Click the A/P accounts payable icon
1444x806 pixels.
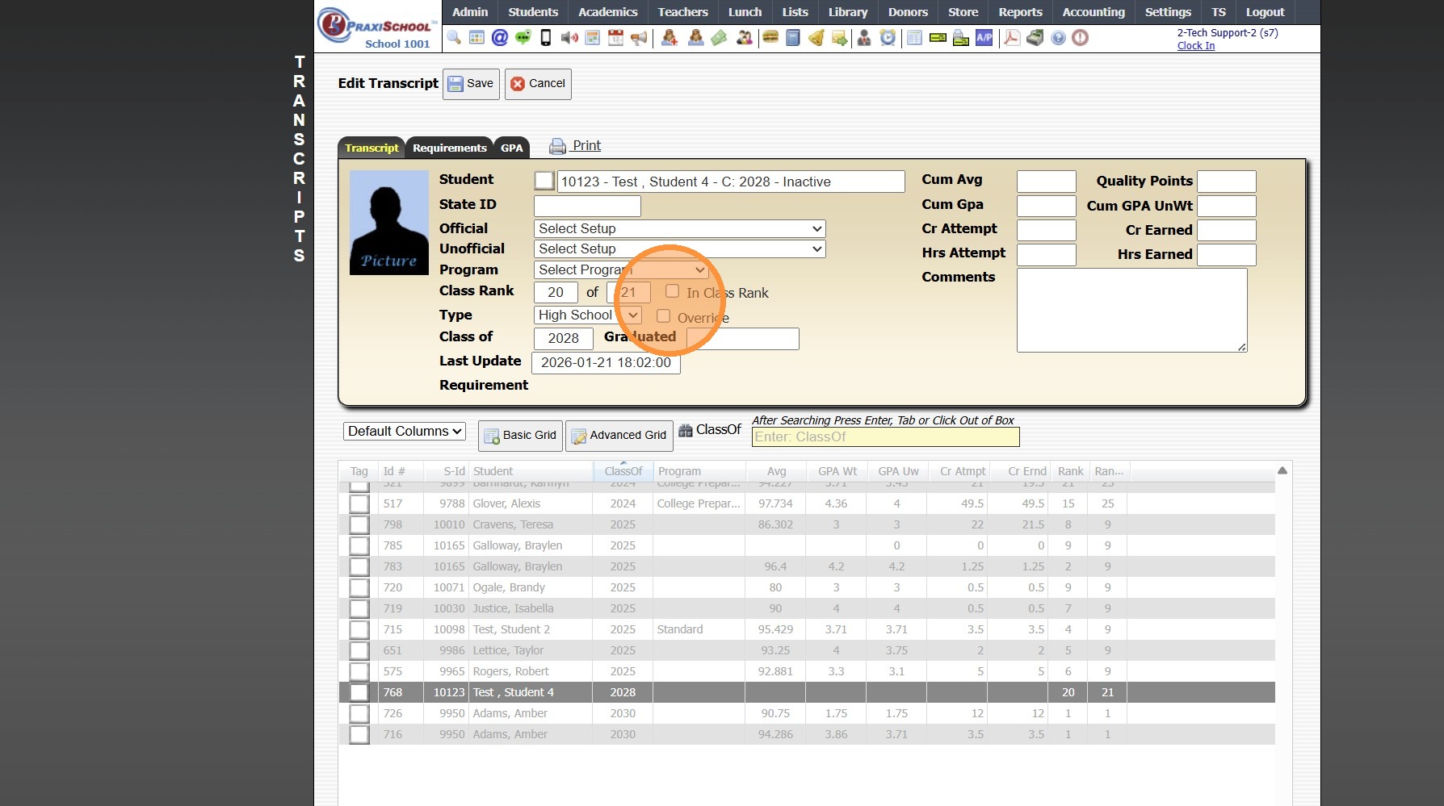984,38
